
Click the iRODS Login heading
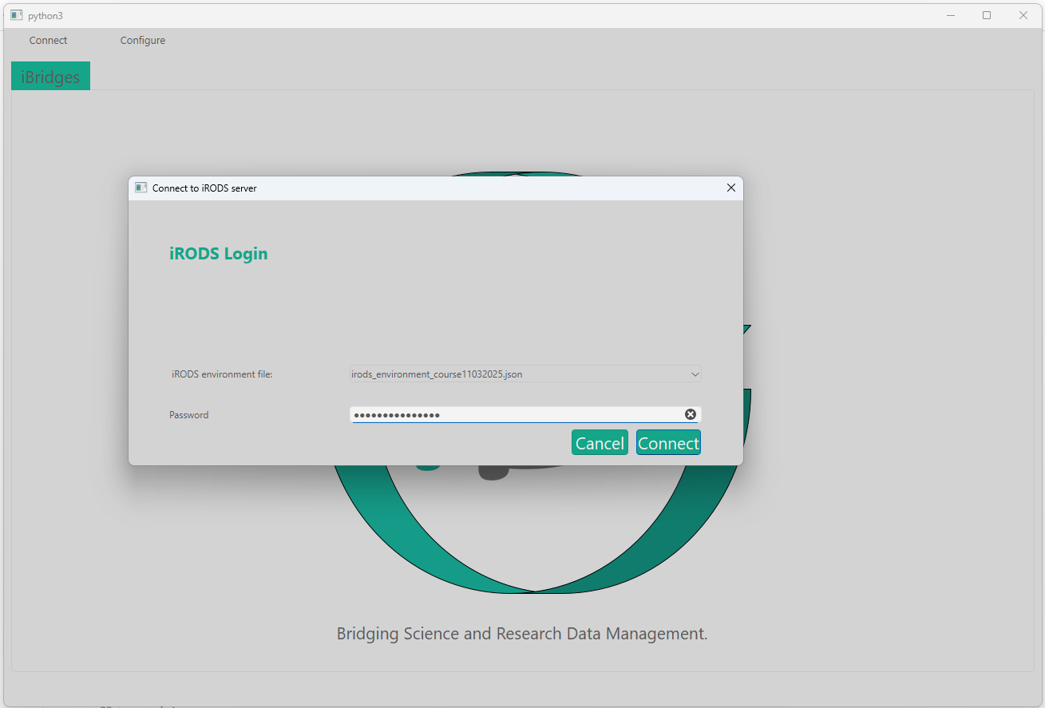[x=219, y=254]
